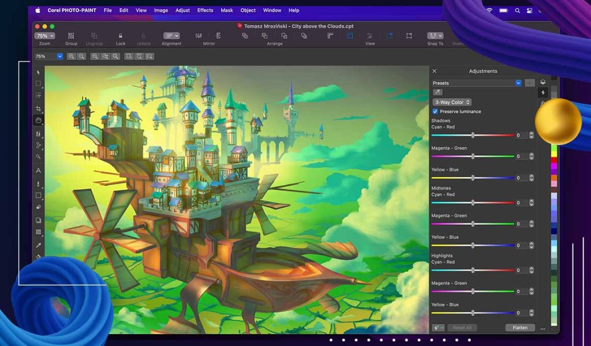
Task: Select the Eyedropper tool in toolbox
Action: coord(38,246)
